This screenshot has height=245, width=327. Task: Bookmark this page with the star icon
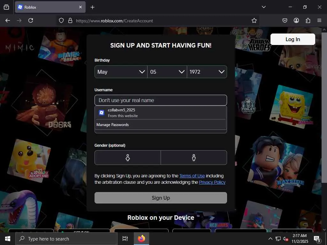point(254,21)
